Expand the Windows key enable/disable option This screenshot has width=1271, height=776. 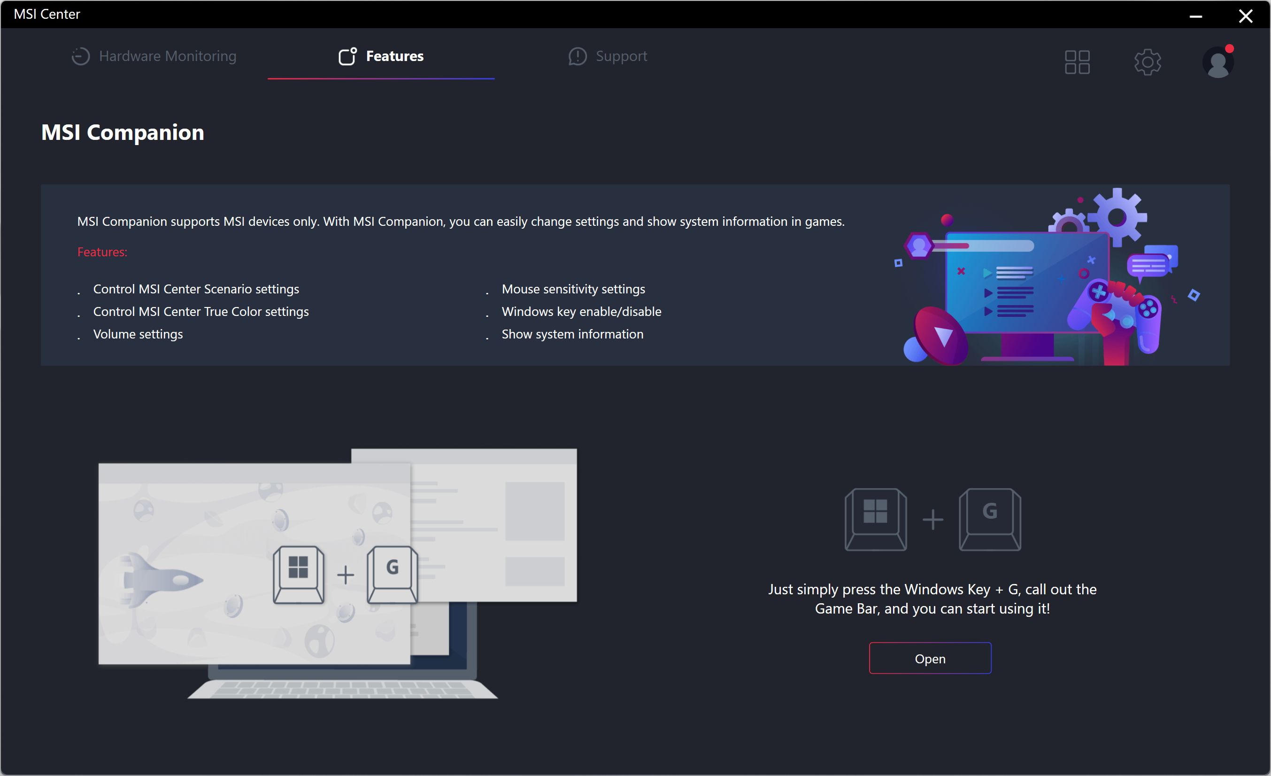click(581, 311)
